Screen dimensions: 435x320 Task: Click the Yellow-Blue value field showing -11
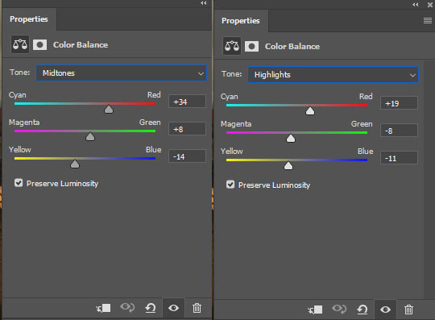pos(399,158)
